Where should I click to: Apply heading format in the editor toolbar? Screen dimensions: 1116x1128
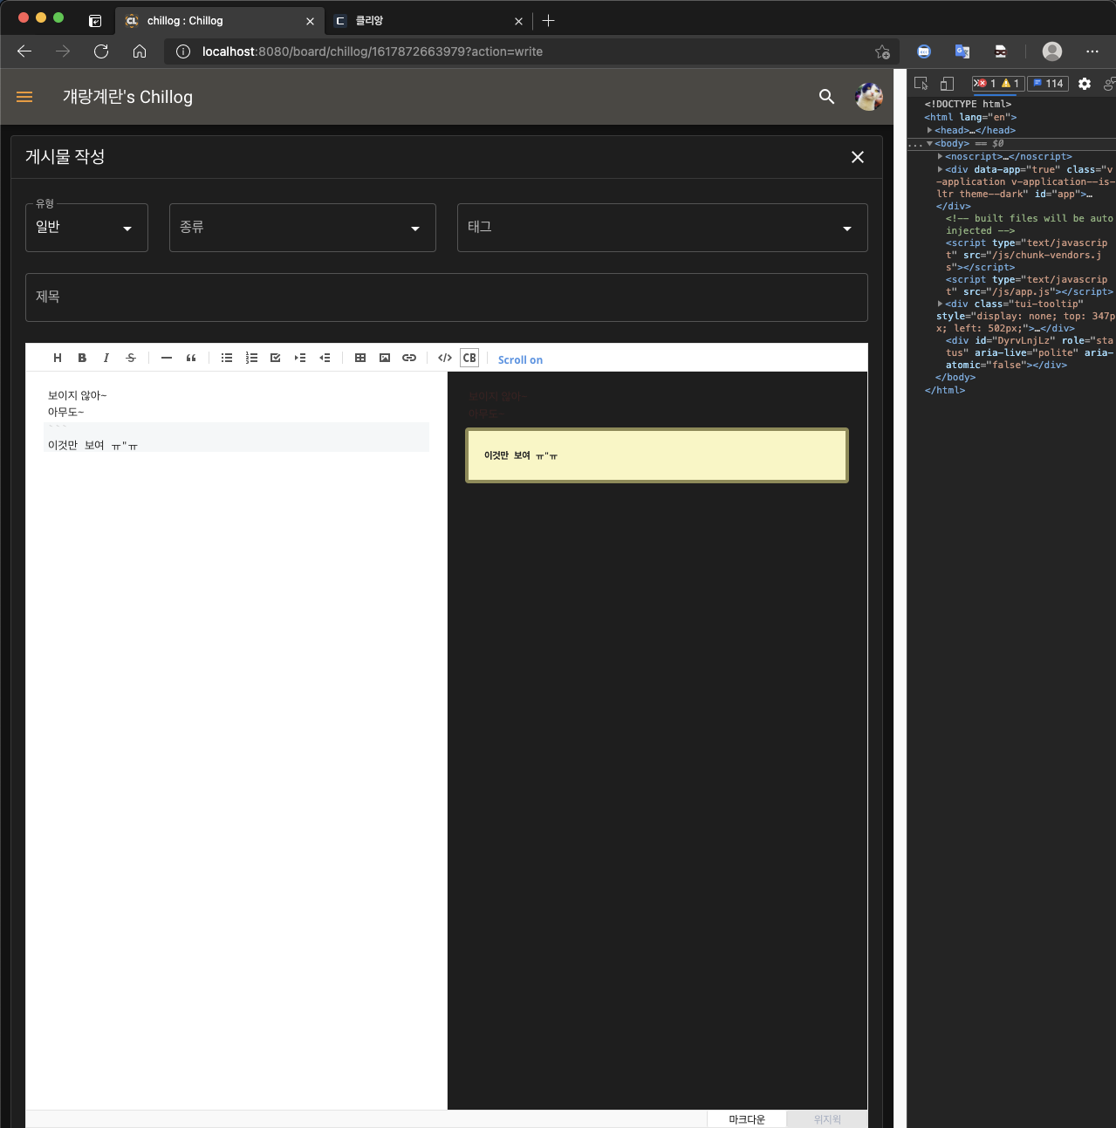pyautogui.click(x=58, y=358)
